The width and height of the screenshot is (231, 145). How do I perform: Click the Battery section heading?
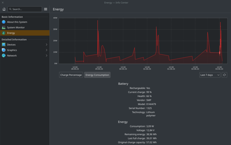click(x=123, y=84)
